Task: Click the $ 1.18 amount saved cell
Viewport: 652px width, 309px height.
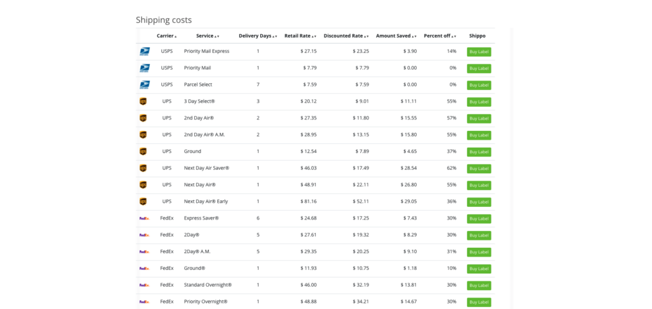Action: (x=409, y=268)
